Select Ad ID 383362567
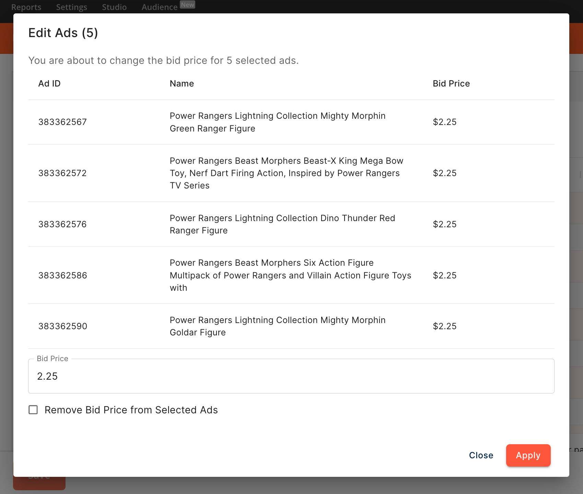Viewport: 583px width, 494px height. coord(62,122)
